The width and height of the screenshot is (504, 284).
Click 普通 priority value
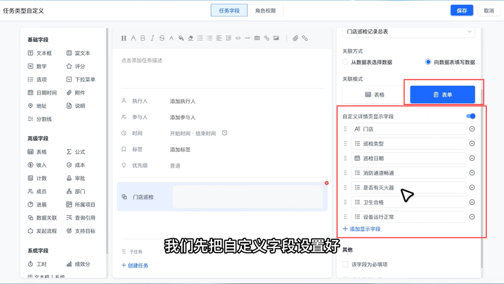175,166
